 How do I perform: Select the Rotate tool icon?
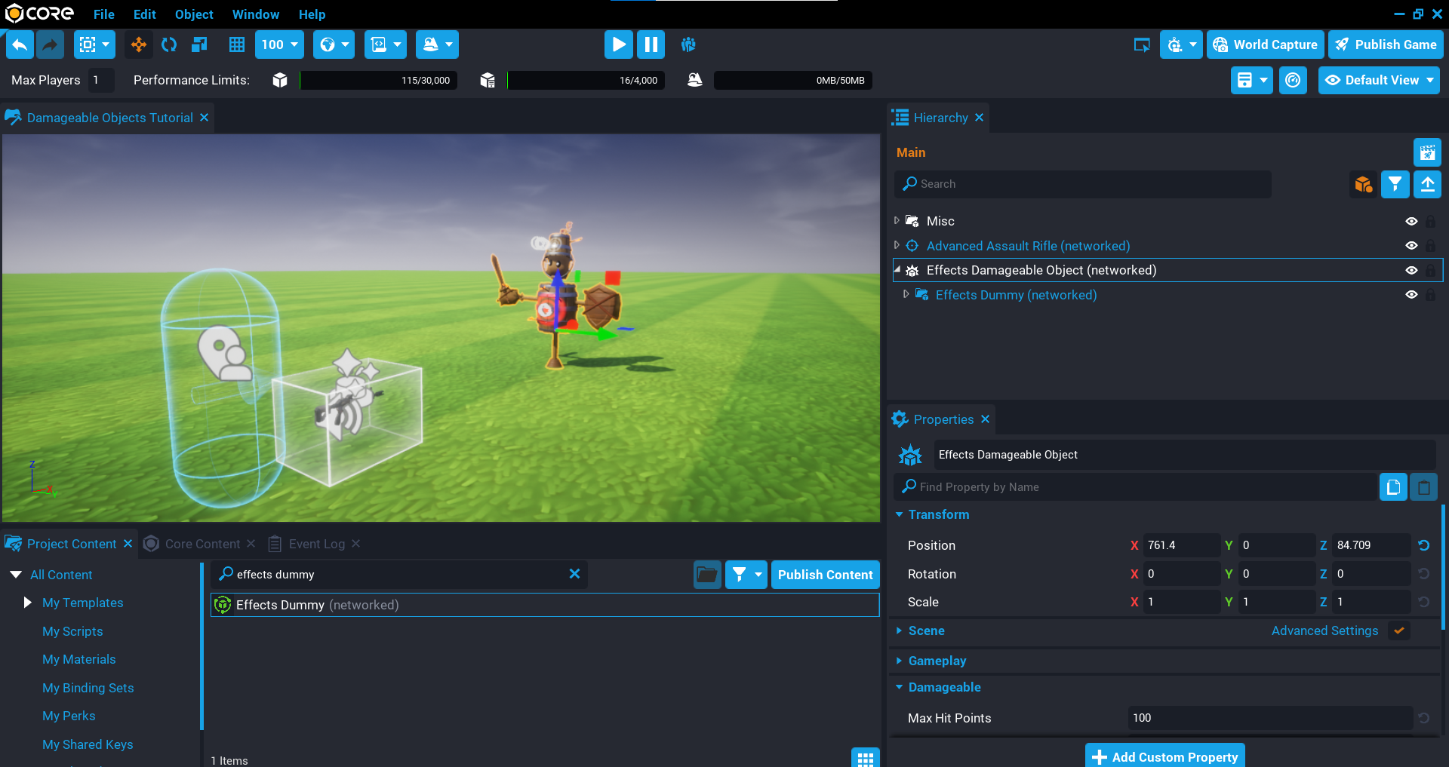tap(169, 44)
